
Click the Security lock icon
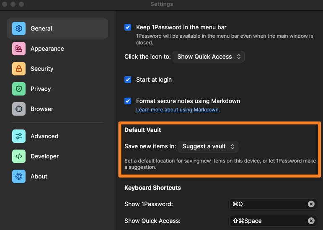coord(19,69)
